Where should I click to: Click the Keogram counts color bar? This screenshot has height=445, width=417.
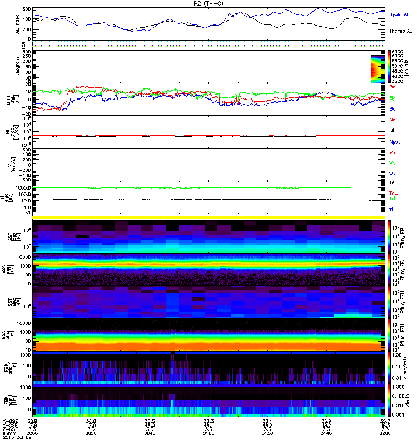[x=389, y=67]
